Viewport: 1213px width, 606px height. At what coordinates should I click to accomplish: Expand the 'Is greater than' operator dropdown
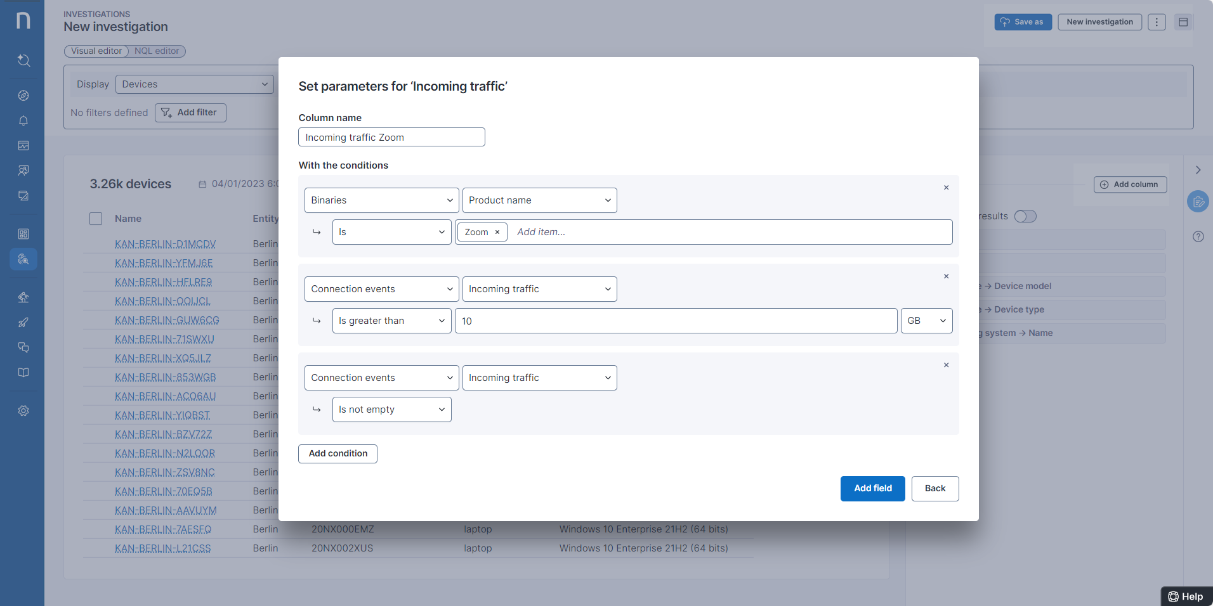[391, 321]
